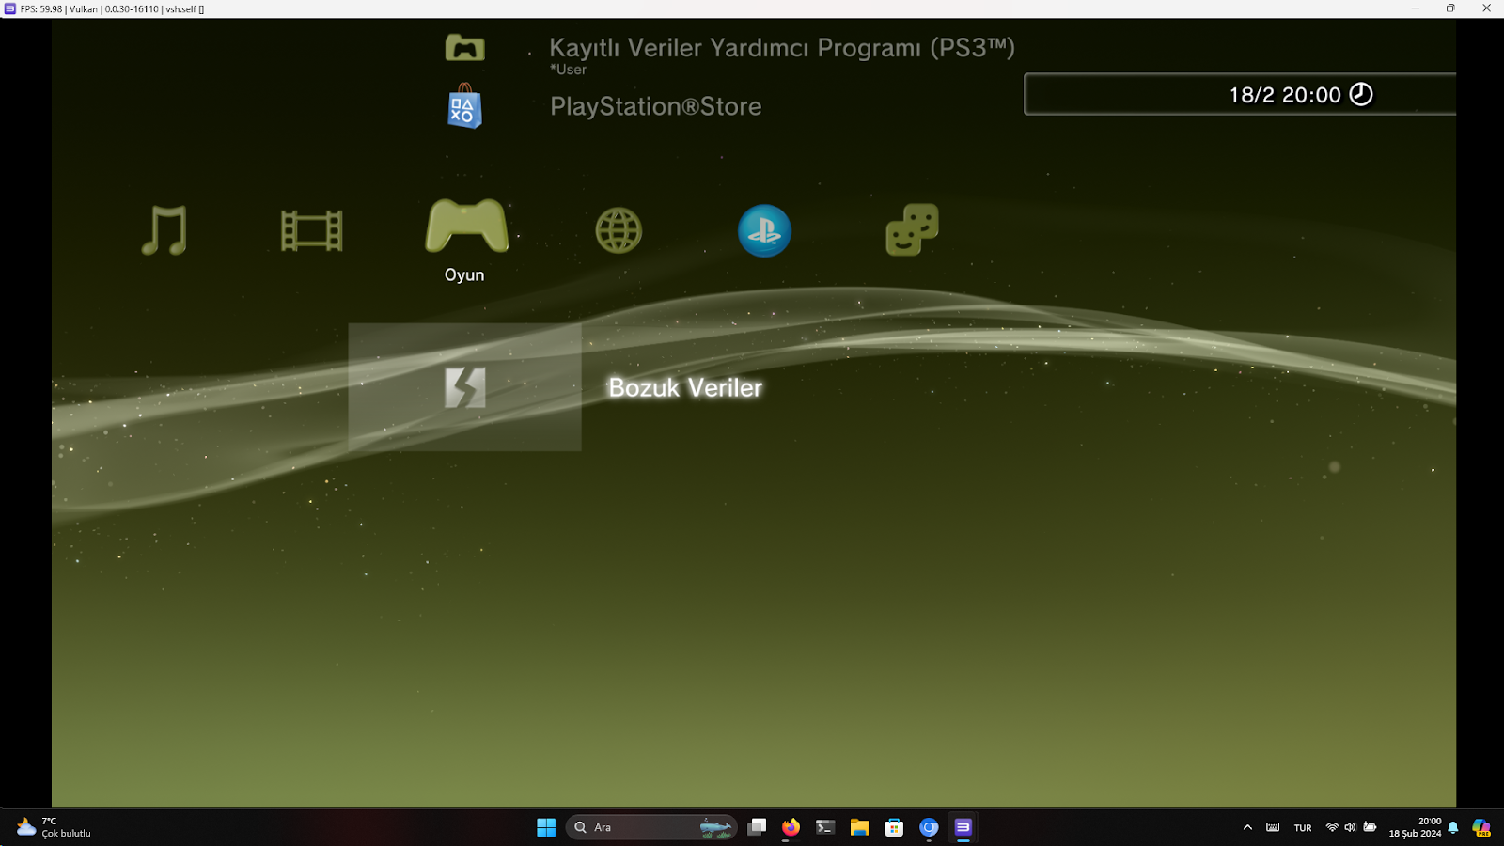Open the volume control in the tray
Image resolution: width=1504 pixels, height=846 pixels.
(x=1350, y=827)
